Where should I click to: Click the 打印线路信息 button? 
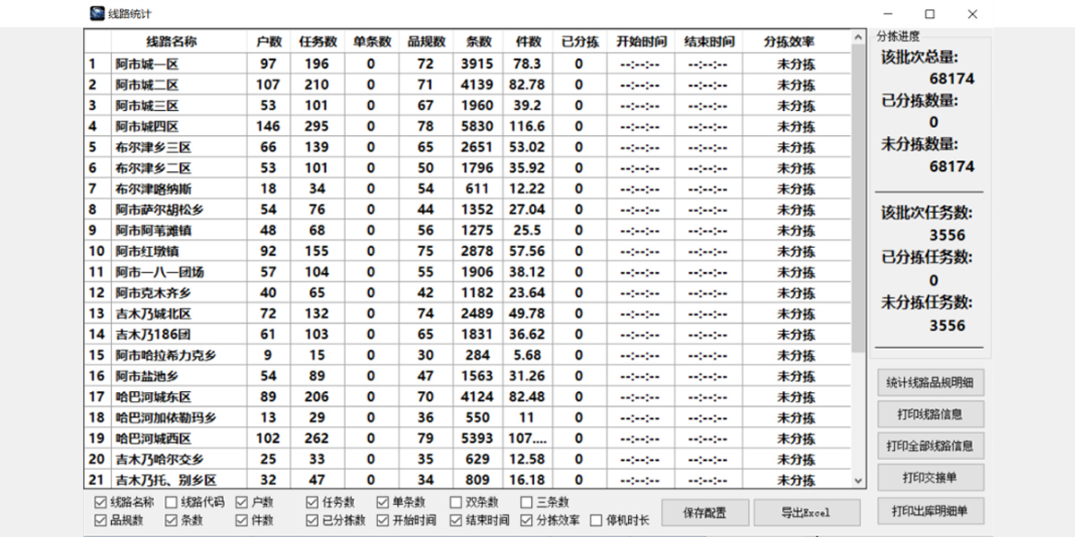[930, 414]
